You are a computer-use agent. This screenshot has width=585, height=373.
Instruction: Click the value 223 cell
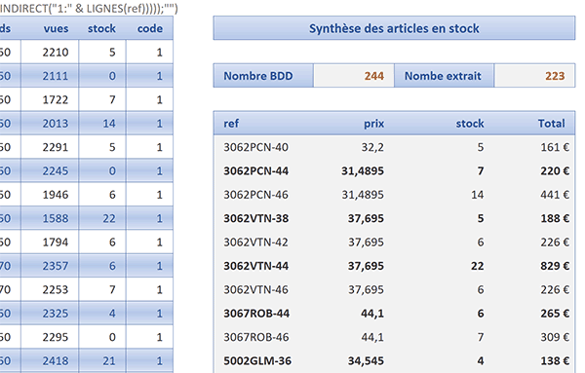(x=534, y=76)
